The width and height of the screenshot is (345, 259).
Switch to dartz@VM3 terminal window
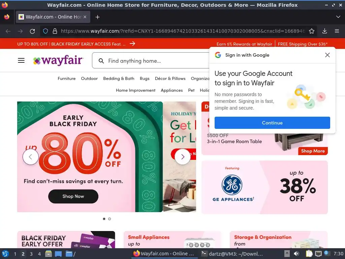pyautogui.click(x=232, y=254)
